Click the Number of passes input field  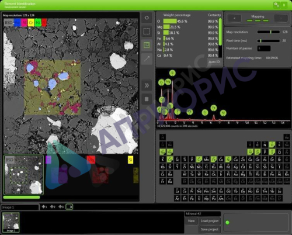[264, 49]
